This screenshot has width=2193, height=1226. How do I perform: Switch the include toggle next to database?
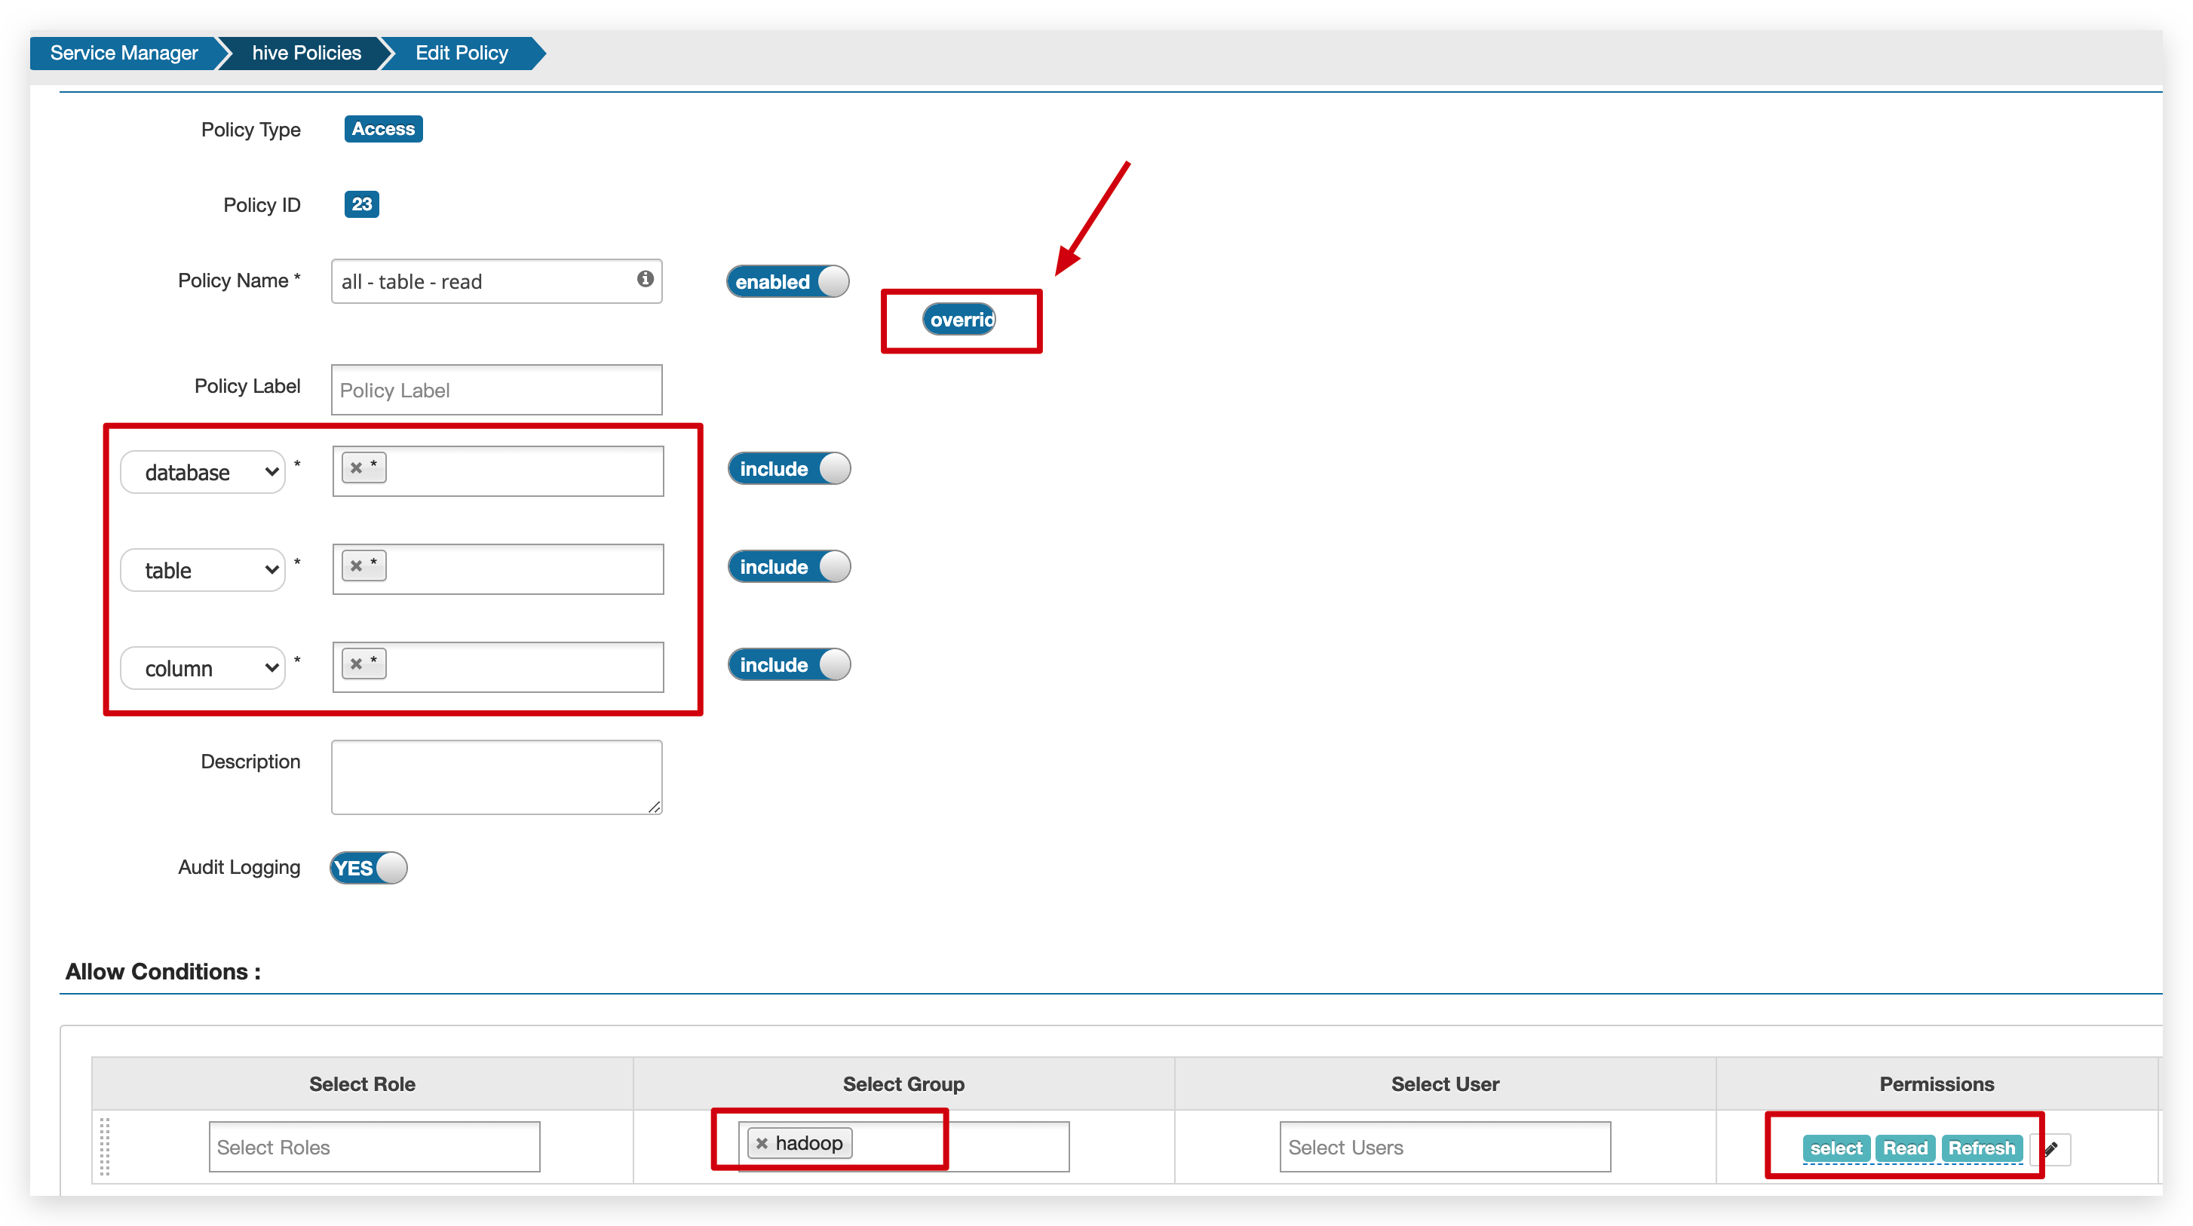click(788, 468)
